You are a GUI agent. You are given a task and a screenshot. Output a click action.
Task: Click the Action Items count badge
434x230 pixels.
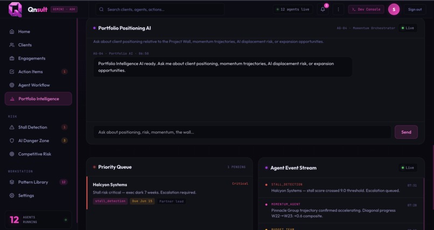click(x=64, y=72)
